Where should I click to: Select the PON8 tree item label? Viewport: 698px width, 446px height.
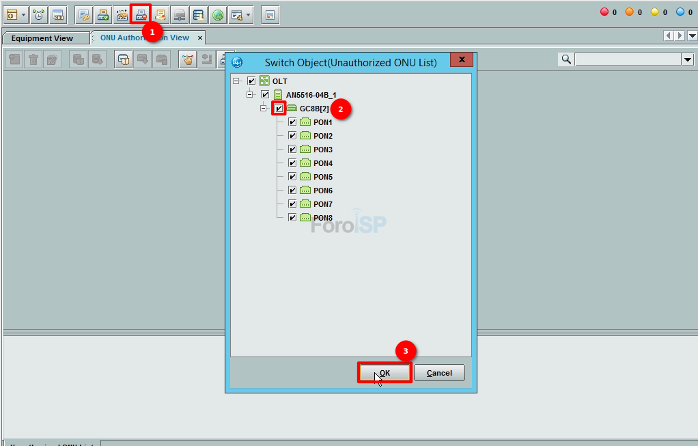(322, 218)
